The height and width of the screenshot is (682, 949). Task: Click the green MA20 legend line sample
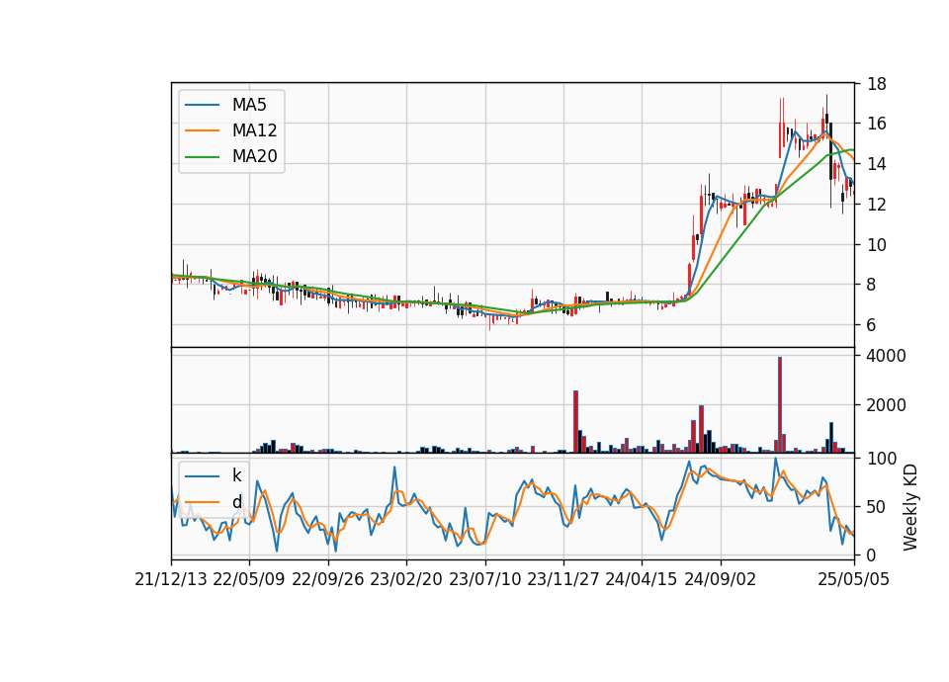click(x=202, y=156)
